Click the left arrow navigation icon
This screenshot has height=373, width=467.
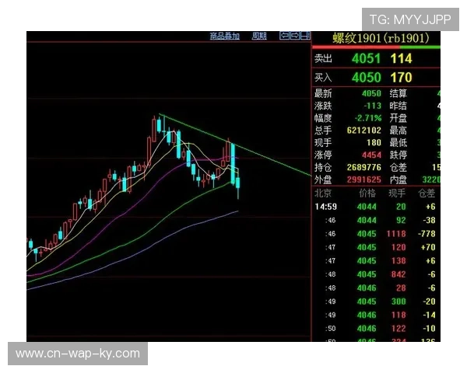click(284, 36)
